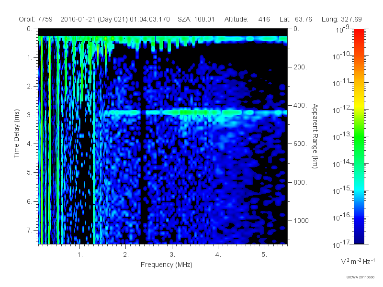
Task: Click the '800.' apparent range tick label
Action: pos(300,182)
